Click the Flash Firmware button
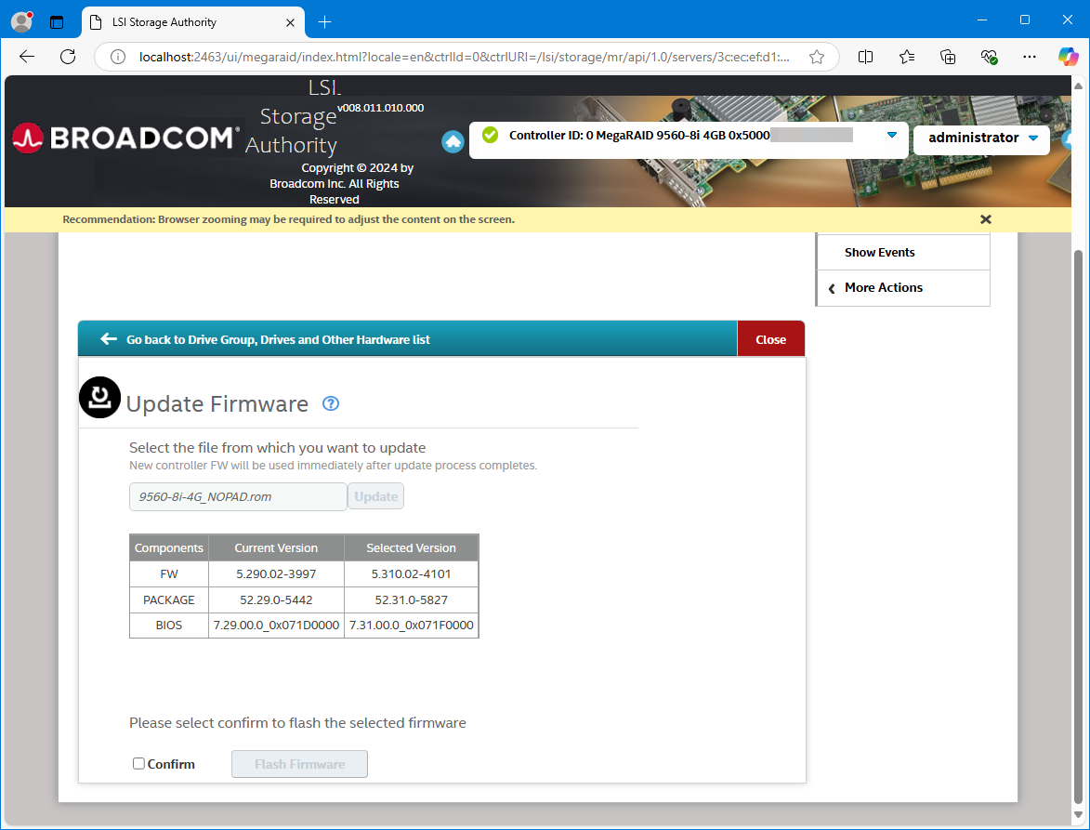 pyautogui.click(x=299, y=764)
